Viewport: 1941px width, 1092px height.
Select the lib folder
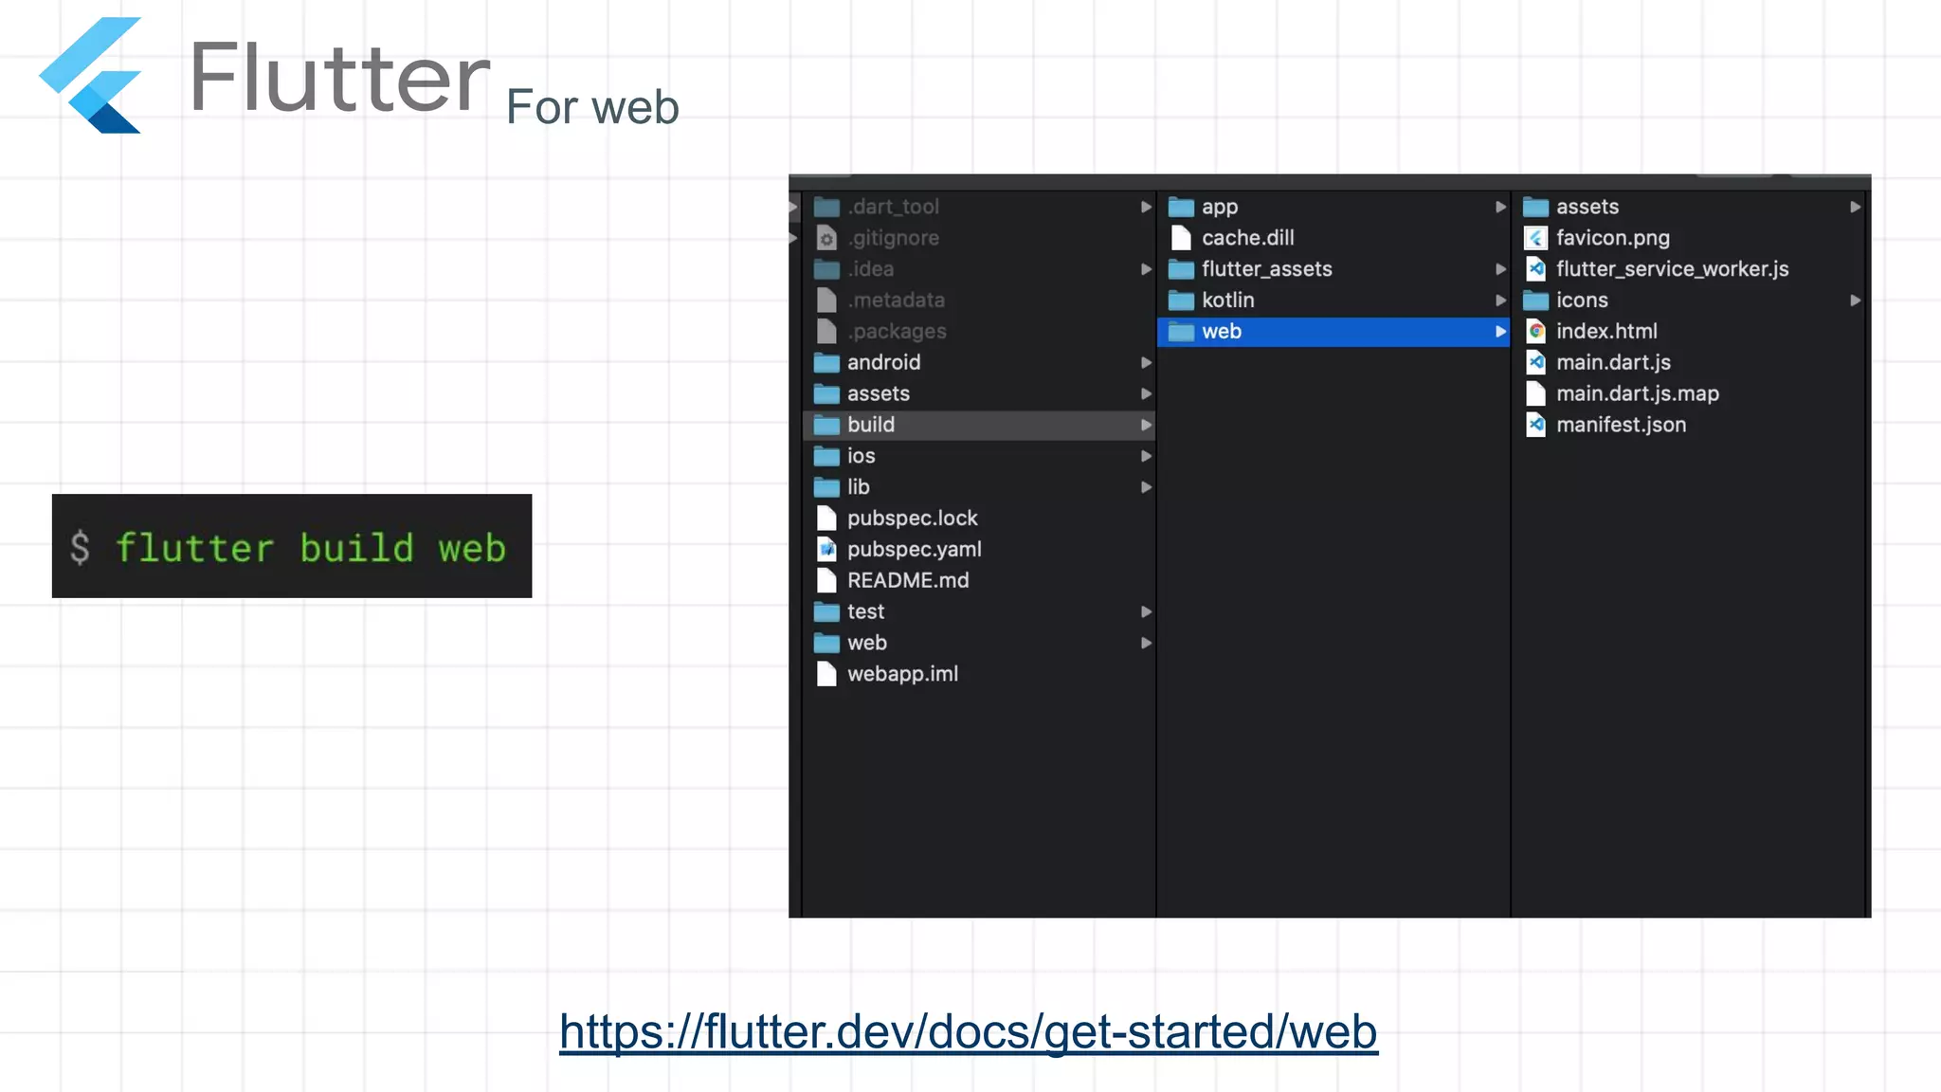(x=858, y=487)
